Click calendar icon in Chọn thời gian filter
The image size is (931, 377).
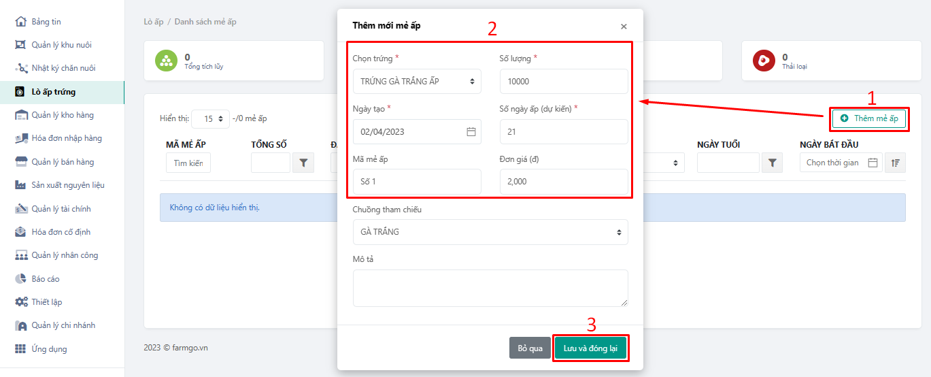pos(873,163)
